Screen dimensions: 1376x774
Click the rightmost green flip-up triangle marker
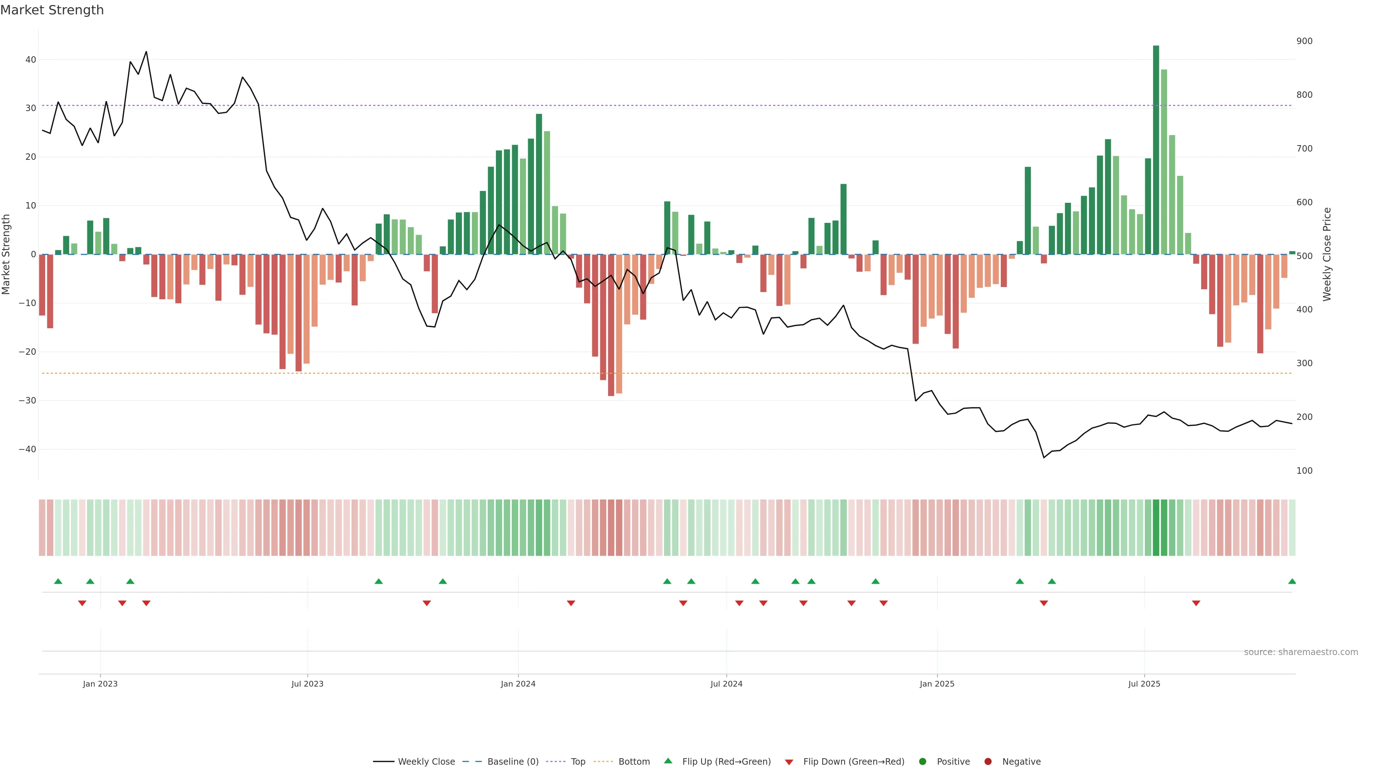[x=1292, y=581]
